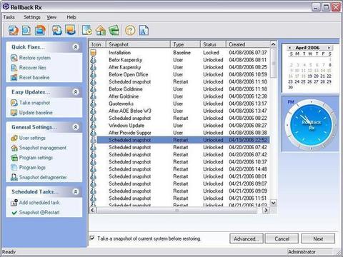Viewport: 343px width, 257px height.
Task: Collapse the General Settings panel
Action: (76, 127)
